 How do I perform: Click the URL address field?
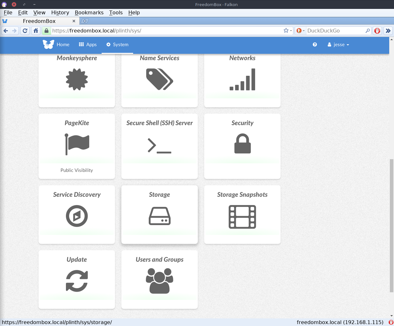pos(167,31)
